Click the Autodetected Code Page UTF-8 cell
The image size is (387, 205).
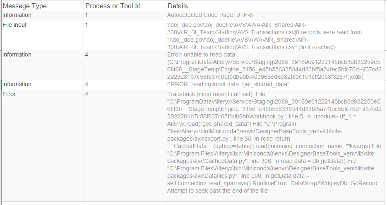click(210, 15)
